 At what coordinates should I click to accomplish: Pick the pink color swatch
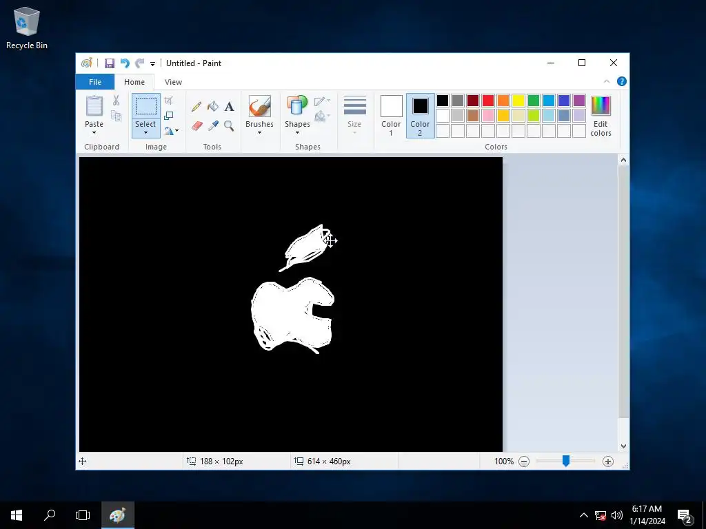pos(488,116)
